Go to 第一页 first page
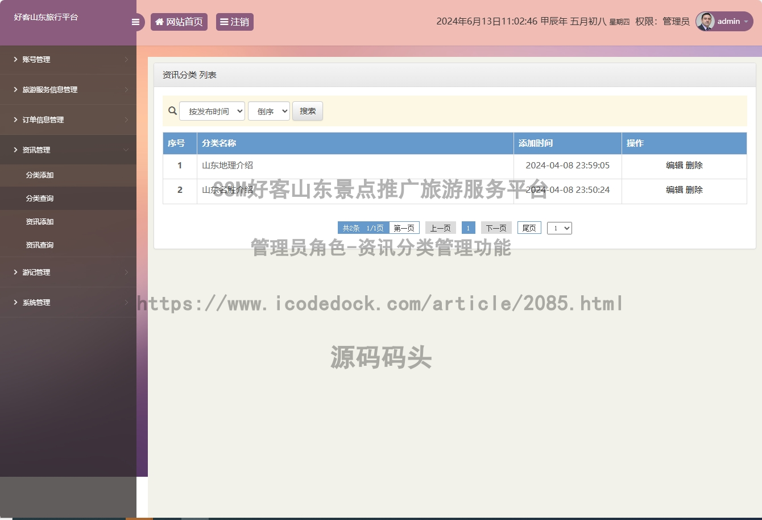The image size is (762, 520). (404, 228)
